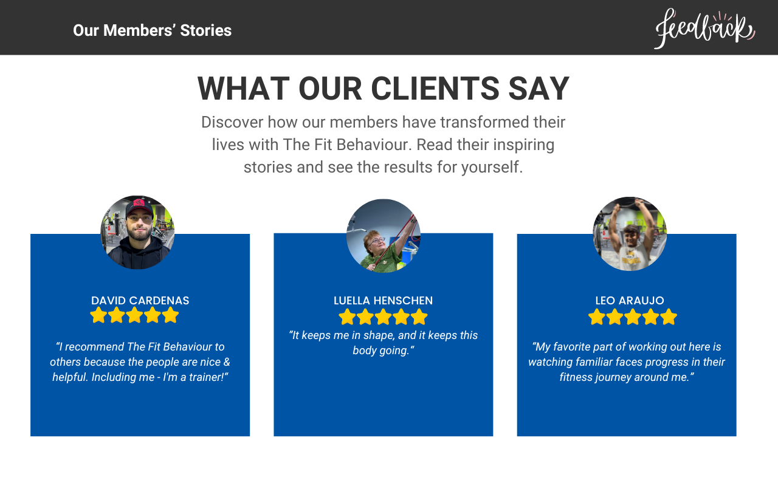This screenshot has width=778, height=486.
Task: Click the second star under Leo Araujo
Action: coord(614,317)
